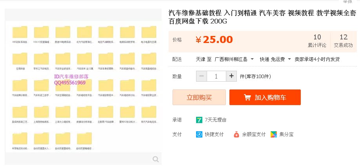Click the ID汽车维修部落 watermark on the image
This screenshot has width=360, height=168.
[x=71, y=77]
